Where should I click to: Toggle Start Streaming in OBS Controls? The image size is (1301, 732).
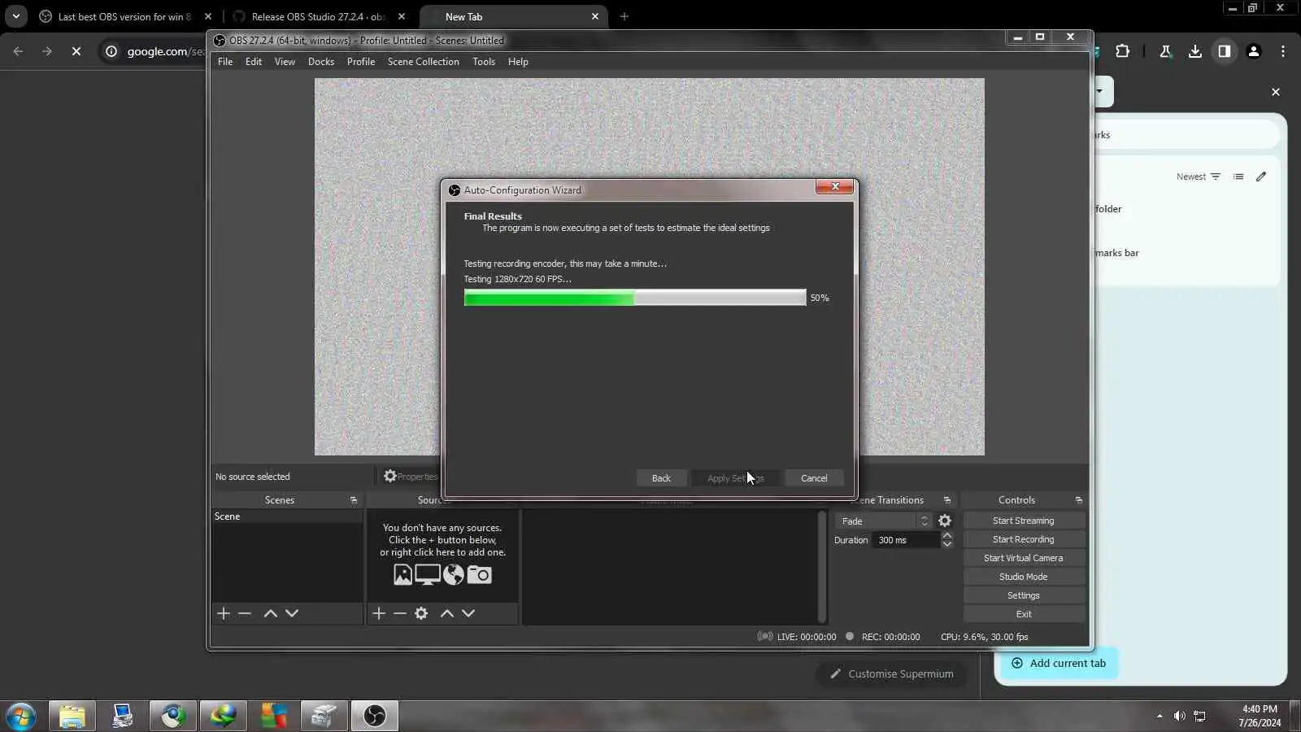coord(1024,521)
